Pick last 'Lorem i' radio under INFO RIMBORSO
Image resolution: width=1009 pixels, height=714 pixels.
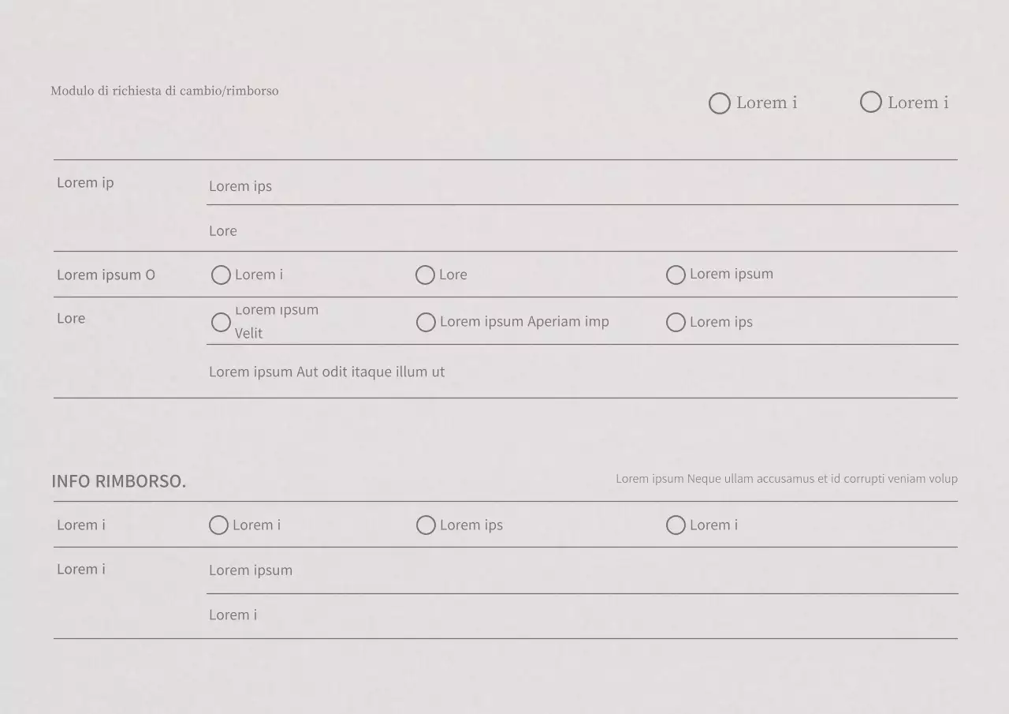pos(676,525)
